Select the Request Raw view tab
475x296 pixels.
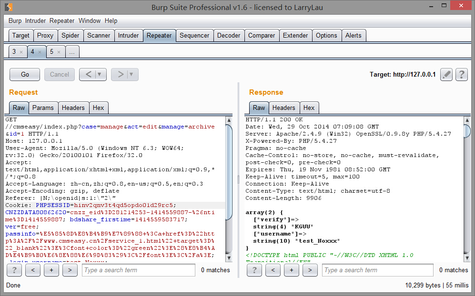[19, 108]
